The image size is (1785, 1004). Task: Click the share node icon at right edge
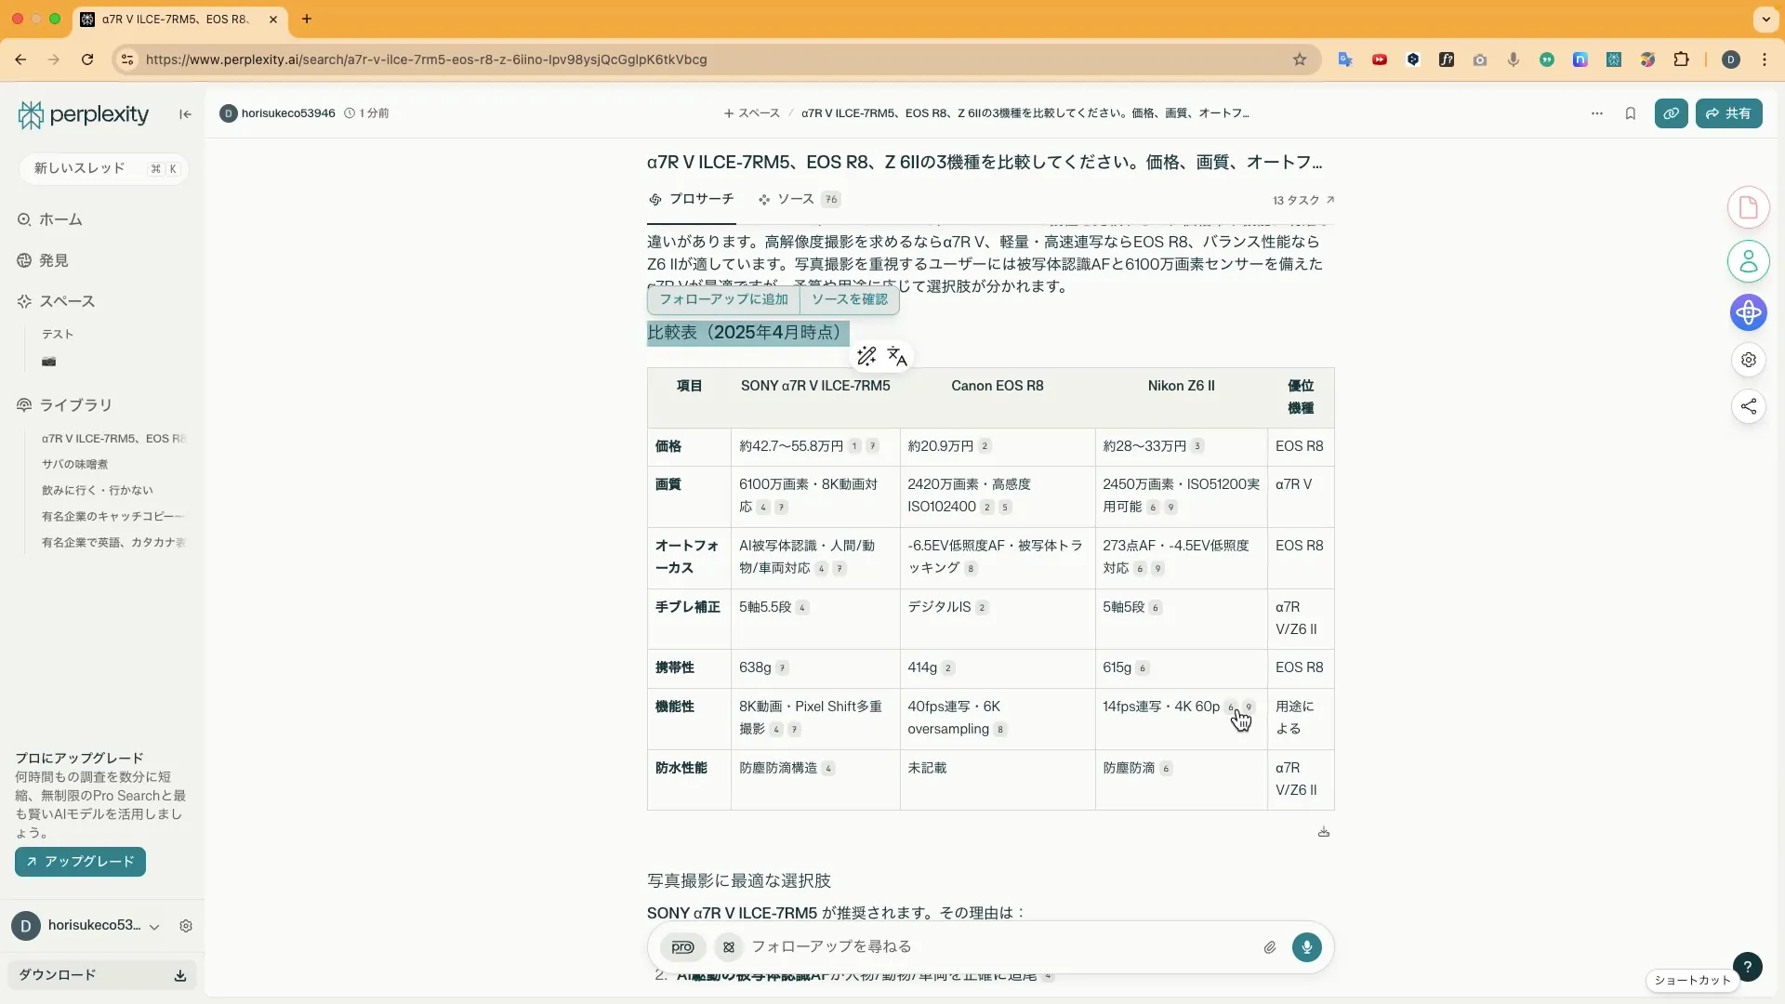pyautogui.click(x=1750, y=406)
